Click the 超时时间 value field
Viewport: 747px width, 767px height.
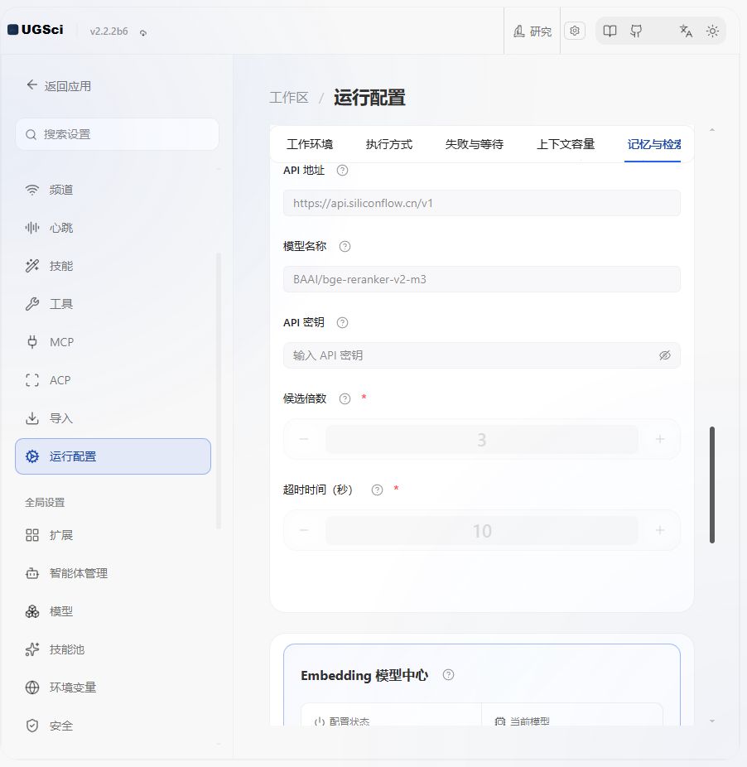point(482,530)
